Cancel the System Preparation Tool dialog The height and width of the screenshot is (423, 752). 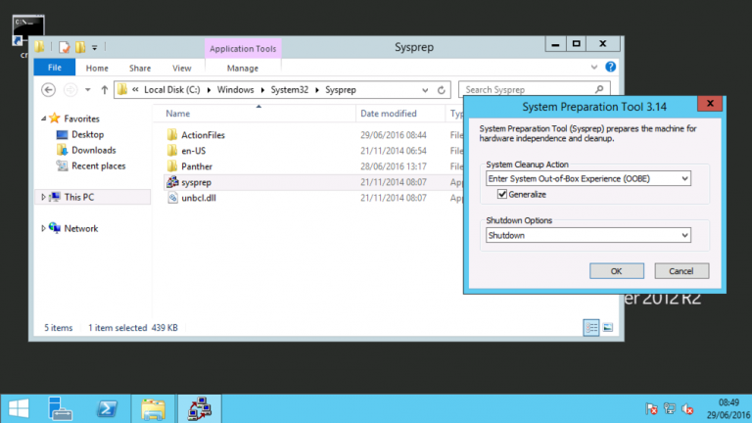681,271
